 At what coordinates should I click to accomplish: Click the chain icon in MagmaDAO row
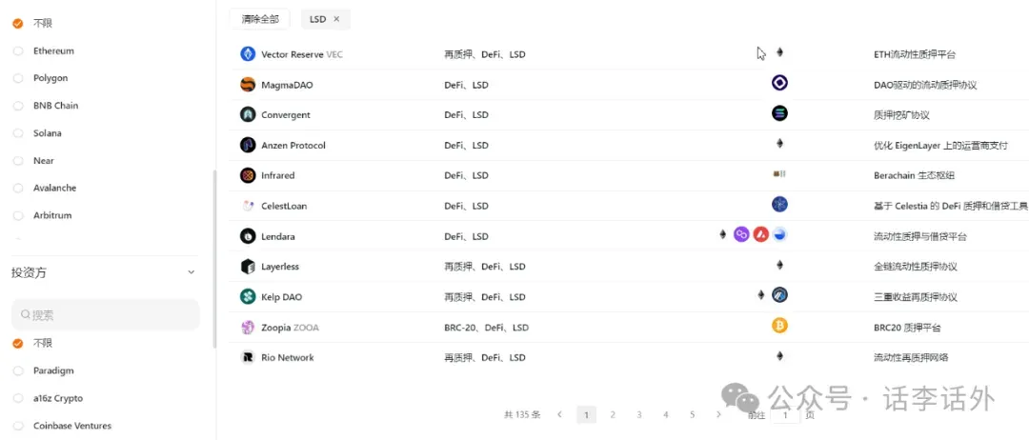779,83
